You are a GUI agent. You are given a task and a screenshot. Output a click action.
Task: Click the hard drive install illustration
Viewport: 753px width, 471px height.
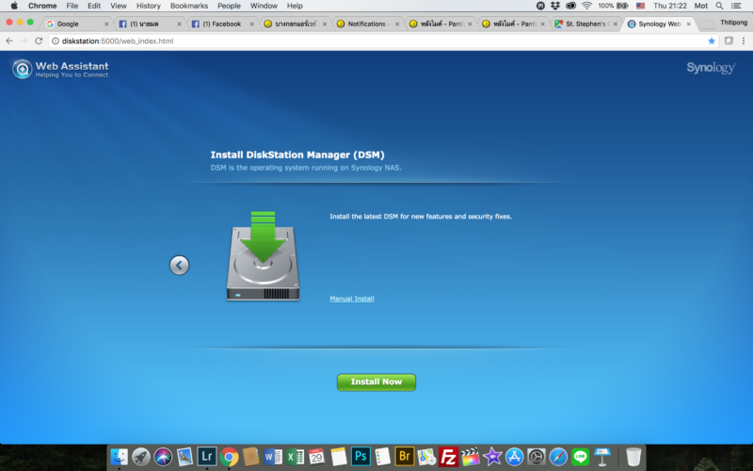pyautogui.click(x=263, y=256)
